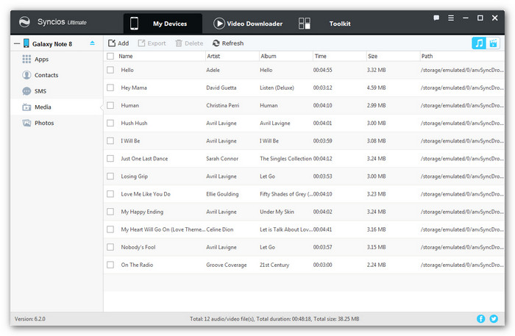This screenshot has width=515, height=336.
Task: Check the box for I Will Be
Action: 110,141
